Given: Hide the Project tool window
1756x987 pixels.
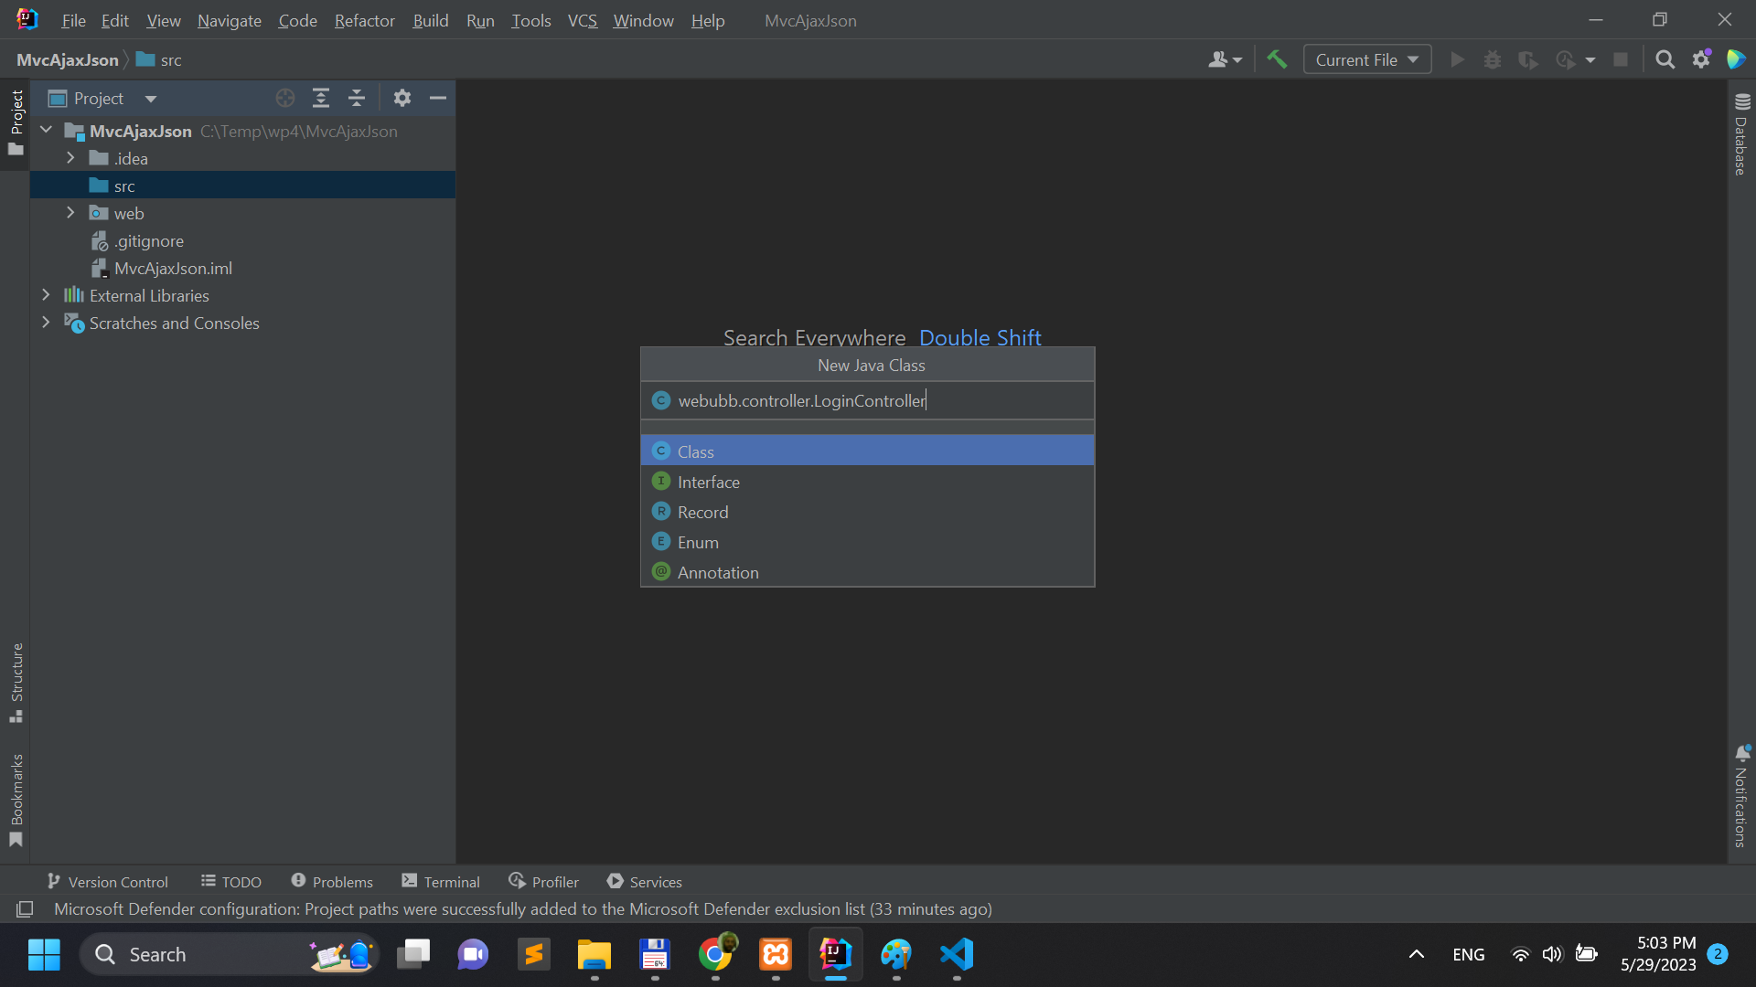Looking at the screenshot, I should click(x=438, y=98).
